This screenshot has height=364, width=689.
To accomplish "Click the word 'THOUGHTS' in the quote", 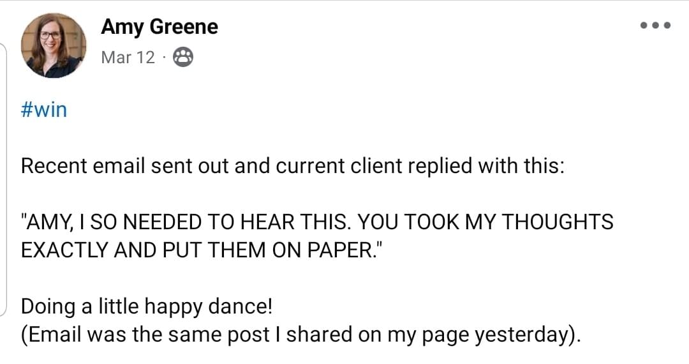I will pos(557,222).
